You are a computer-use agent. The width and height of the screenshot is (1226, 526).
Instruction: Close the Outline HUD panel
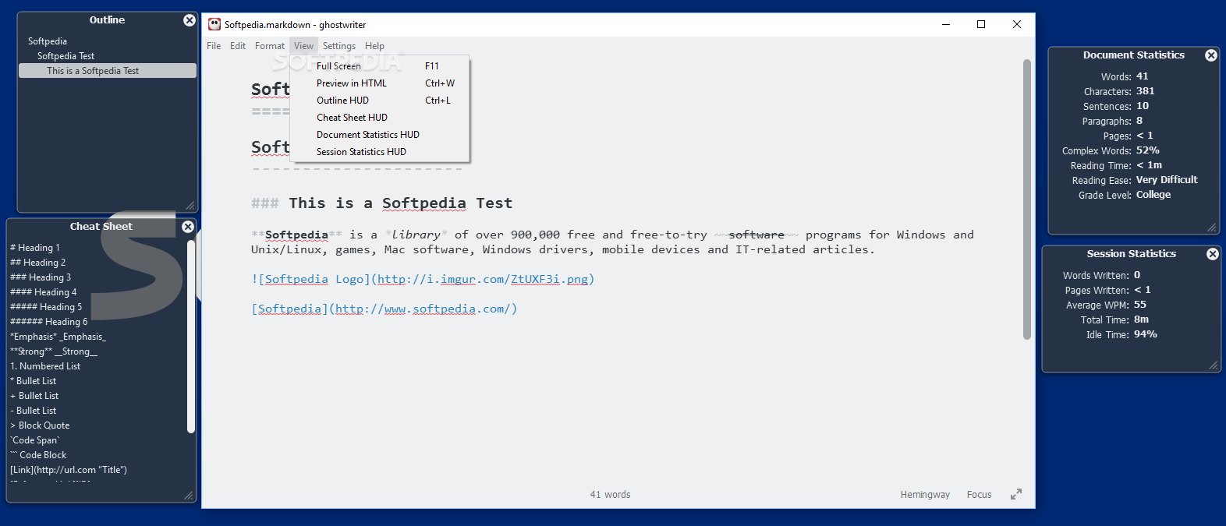[x=190, y=20]
